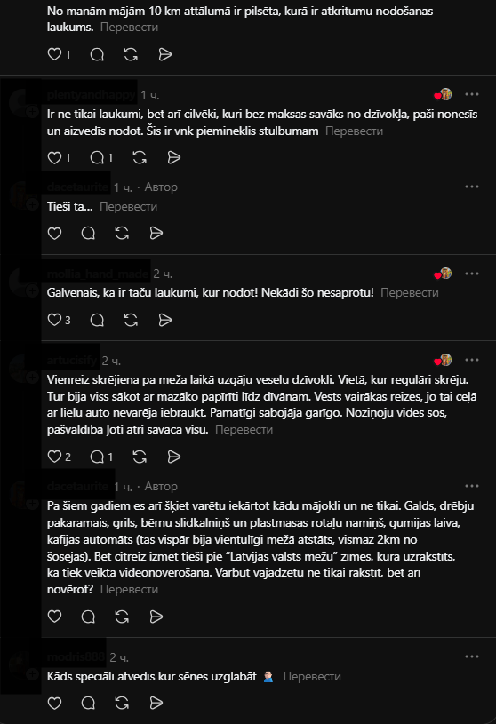Open three-dot menu on artucisify comment
The image size is (496, 724).
click(472, 360)
